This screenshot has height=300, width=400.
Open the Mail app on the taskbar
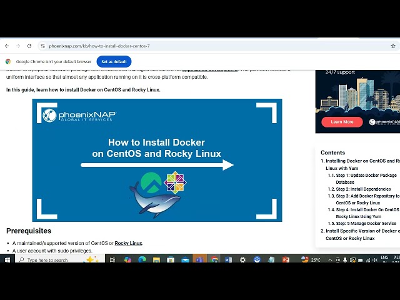tap(185, 259)
